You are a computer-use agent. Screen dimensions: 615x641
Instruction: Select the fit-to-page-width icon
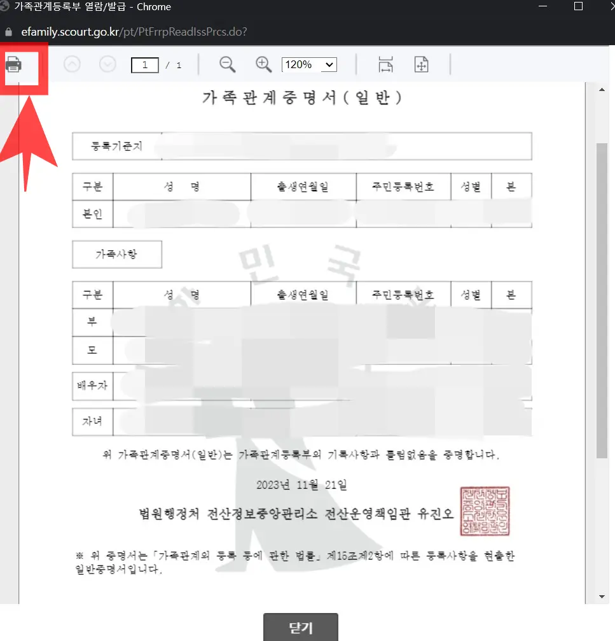[x=385, y=64]
